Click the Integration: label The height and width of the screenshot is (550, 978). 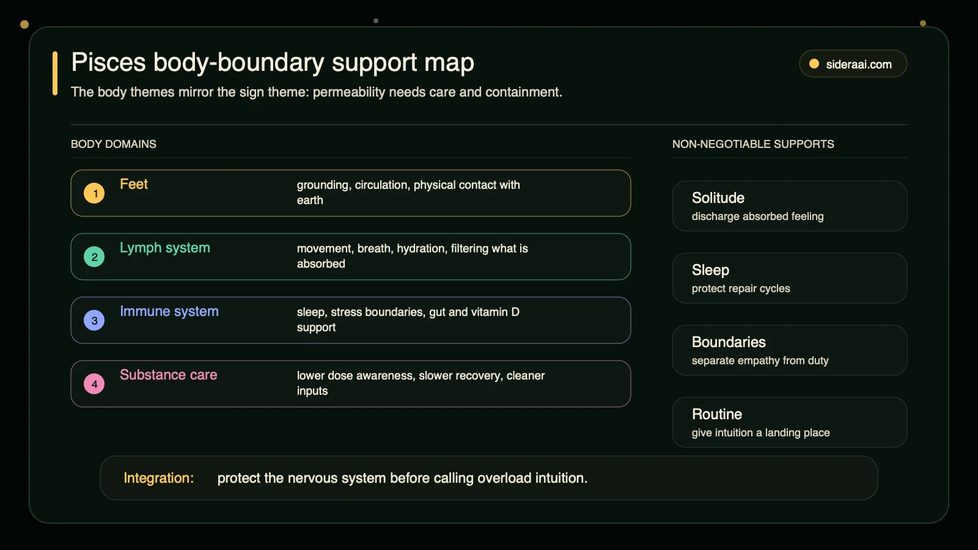pos(159,478)
